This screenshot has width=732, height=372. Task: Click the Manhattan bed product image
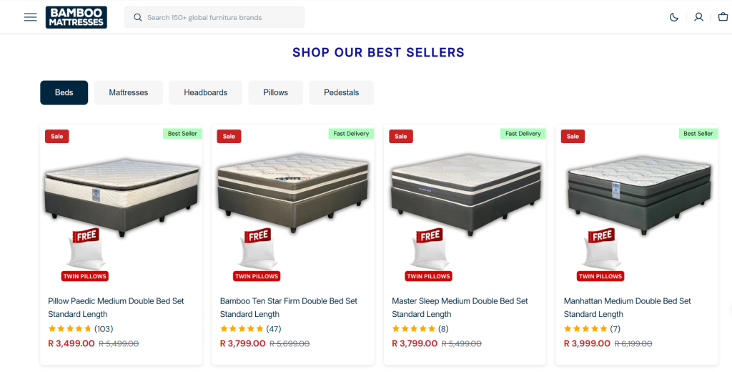(x=638, y=193)
